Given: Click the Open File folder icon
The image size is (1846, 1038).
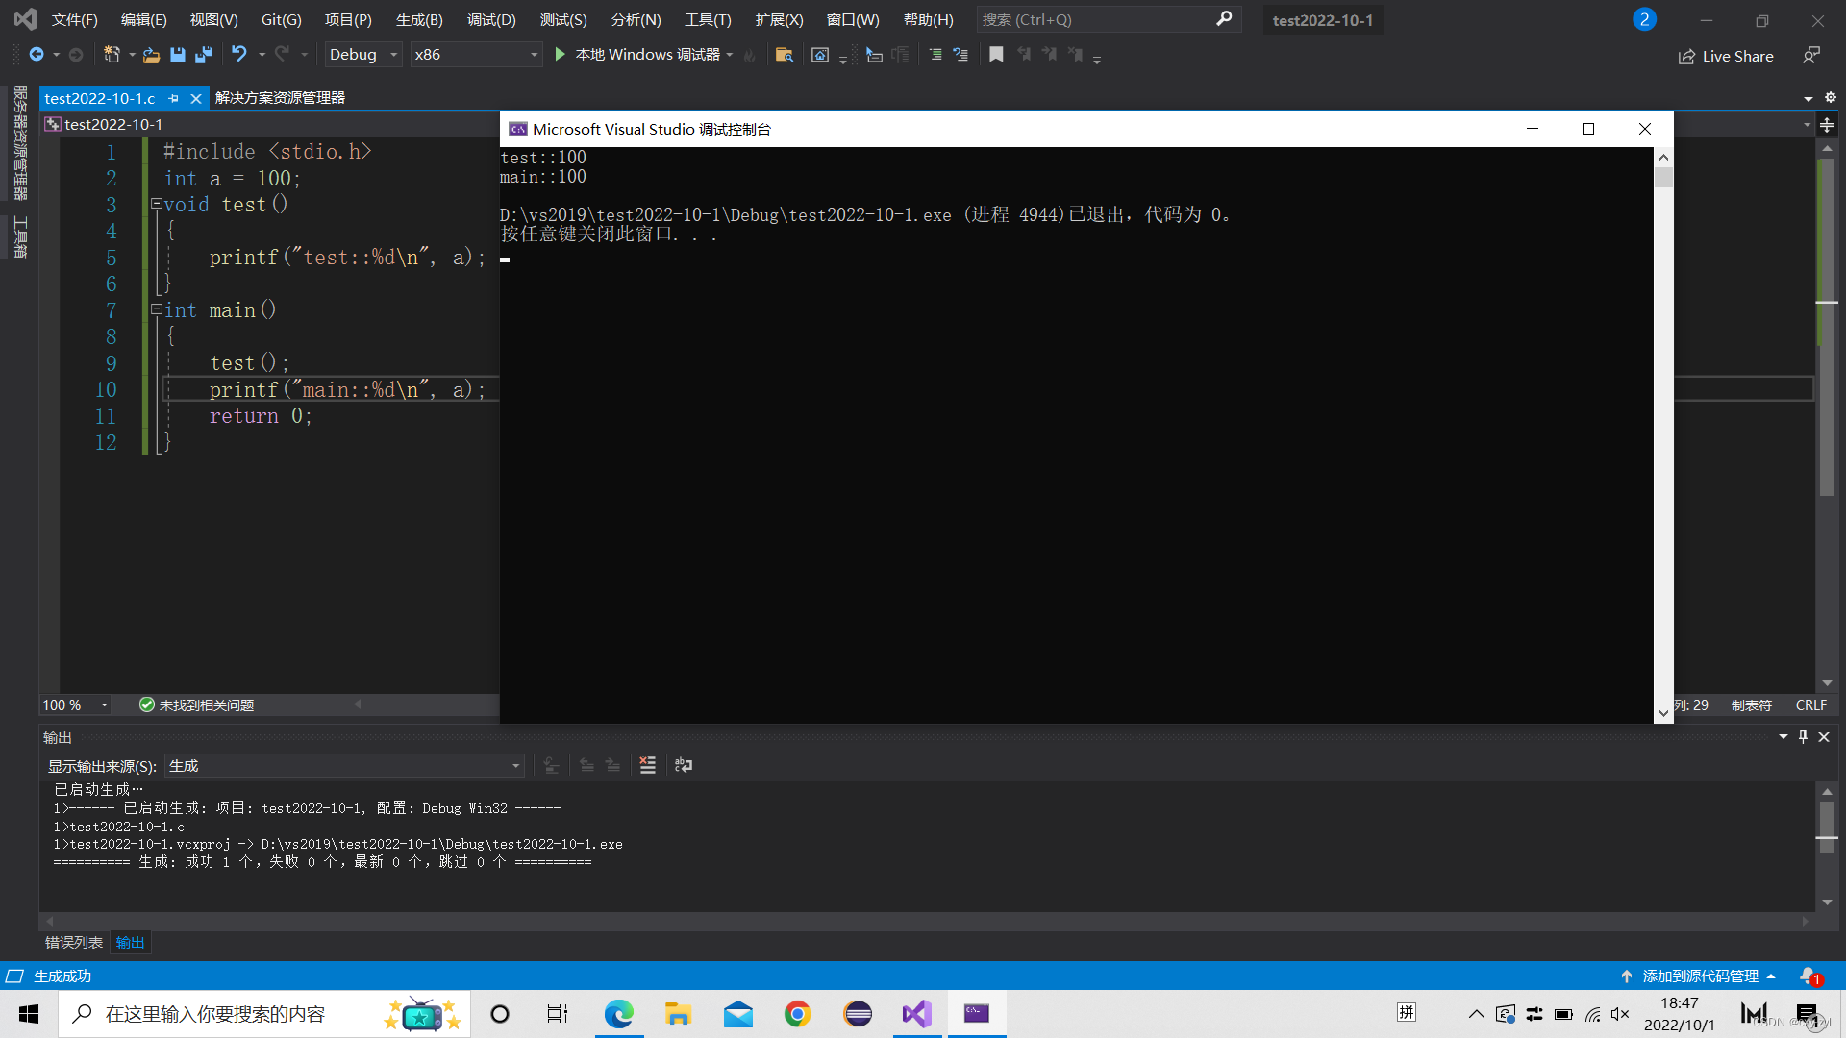Looking at the screenshot, I should 151,55.
